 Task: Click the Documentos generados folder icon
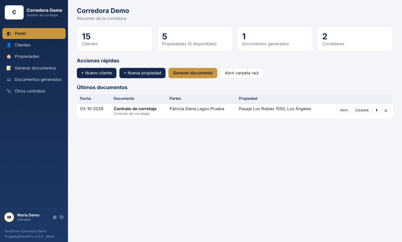(9, 80)
